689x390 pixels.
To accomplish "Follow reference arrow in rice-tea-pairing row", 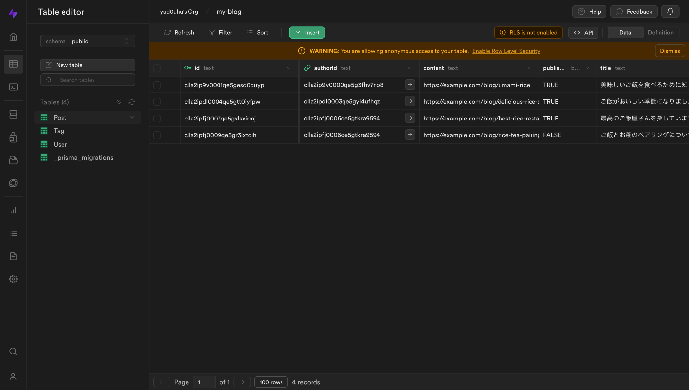I will tap(410, 135).
